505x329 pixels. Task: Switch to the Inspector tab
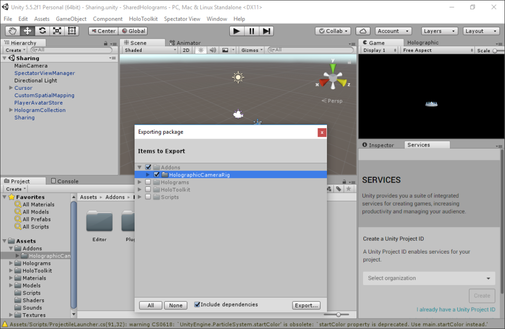point(378,145)
